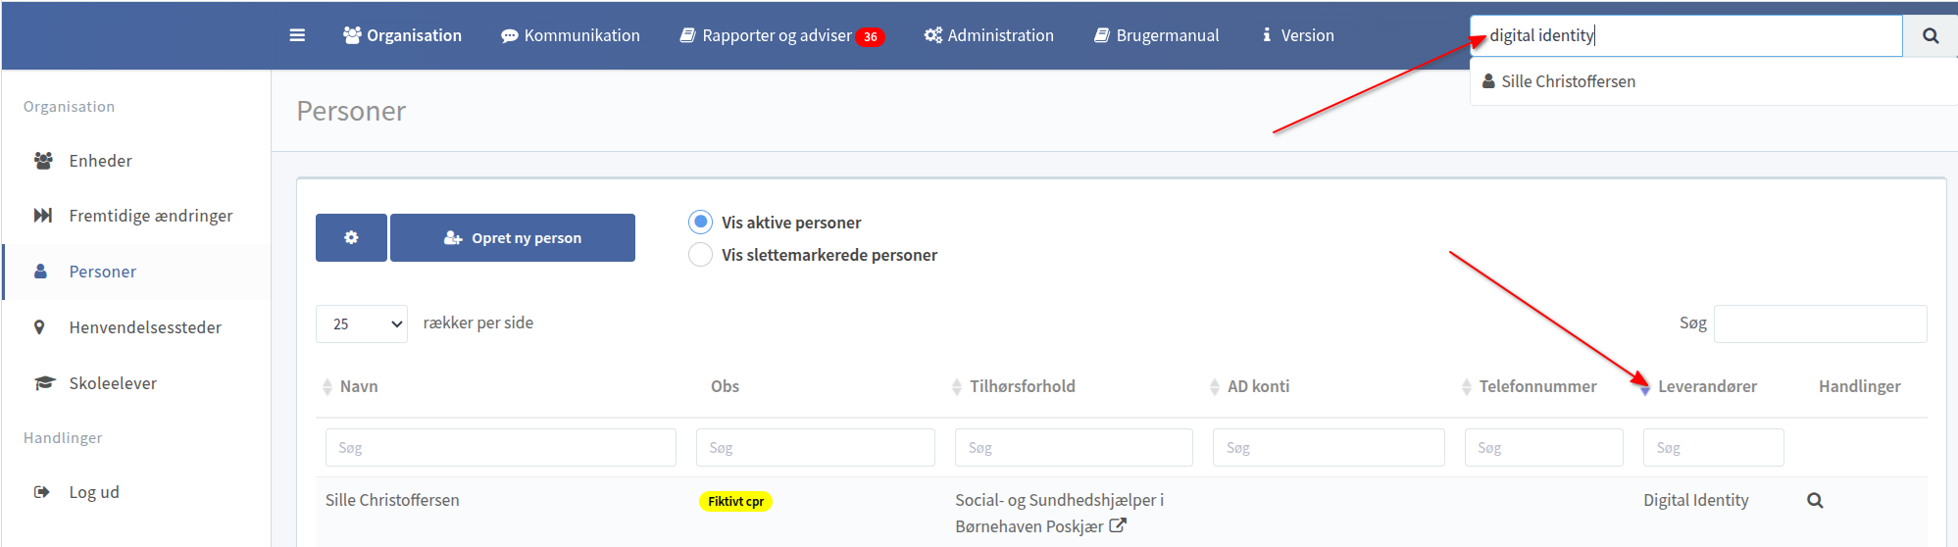Open the Organisation menu

click(402, 35)
